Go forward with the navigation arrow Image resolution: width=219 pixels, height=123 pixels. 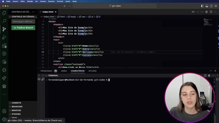click(x=69, y=6)
